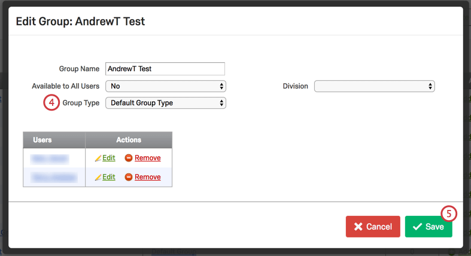This screenshot has width=471, height=256.
Task: Select the blurred second user name
Action: pyautogui.click(x=50, y=177)
